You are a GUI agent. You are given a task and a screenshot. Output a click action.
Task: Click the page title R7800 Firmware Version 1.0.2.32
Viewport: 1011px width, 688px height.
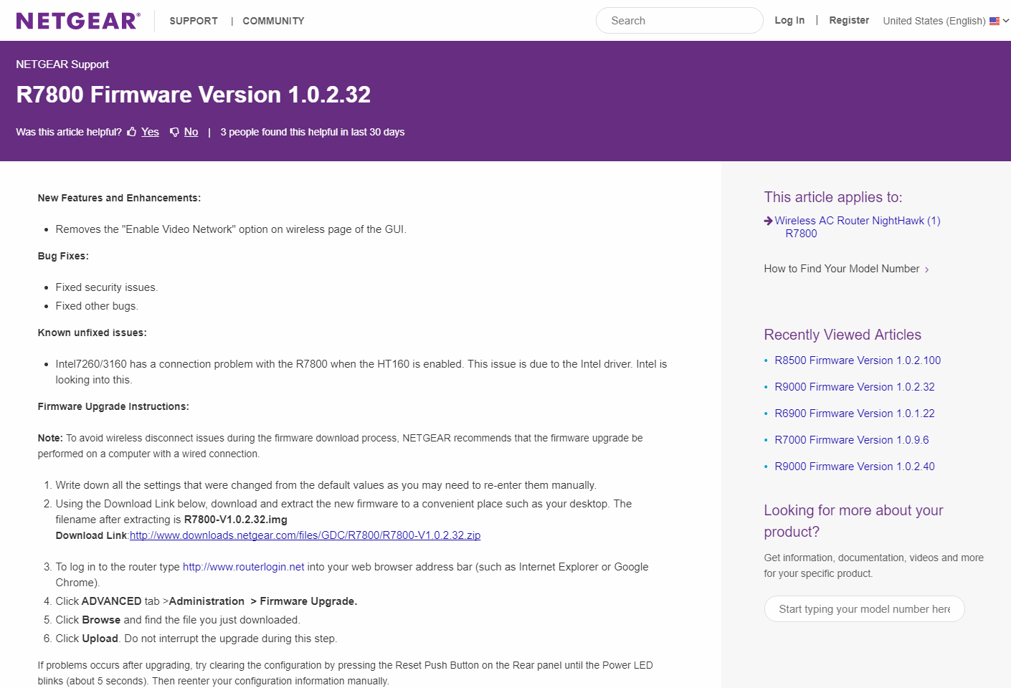(194, 95)
